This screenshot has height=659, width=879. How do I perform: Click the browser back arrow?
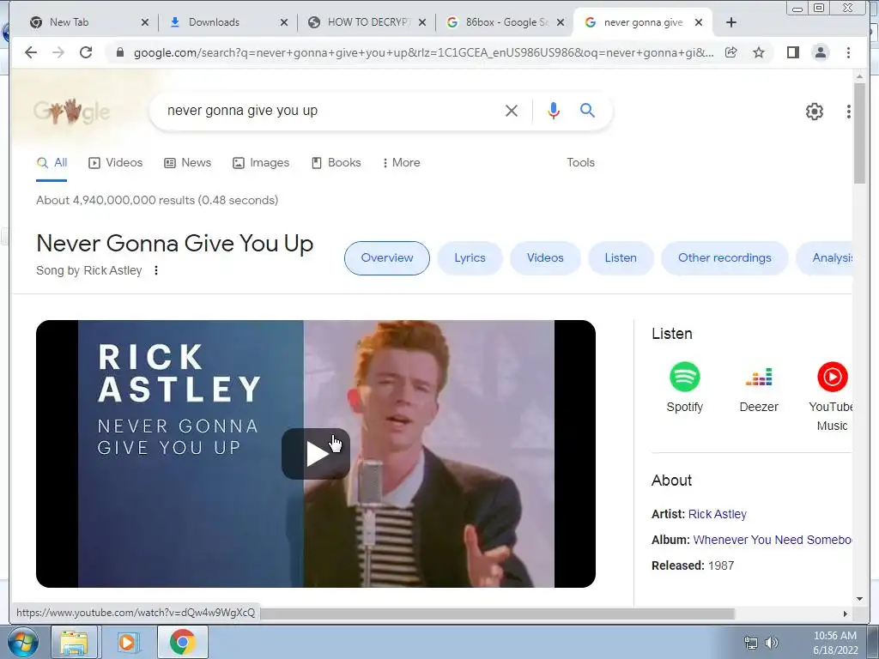coord(31,52)
